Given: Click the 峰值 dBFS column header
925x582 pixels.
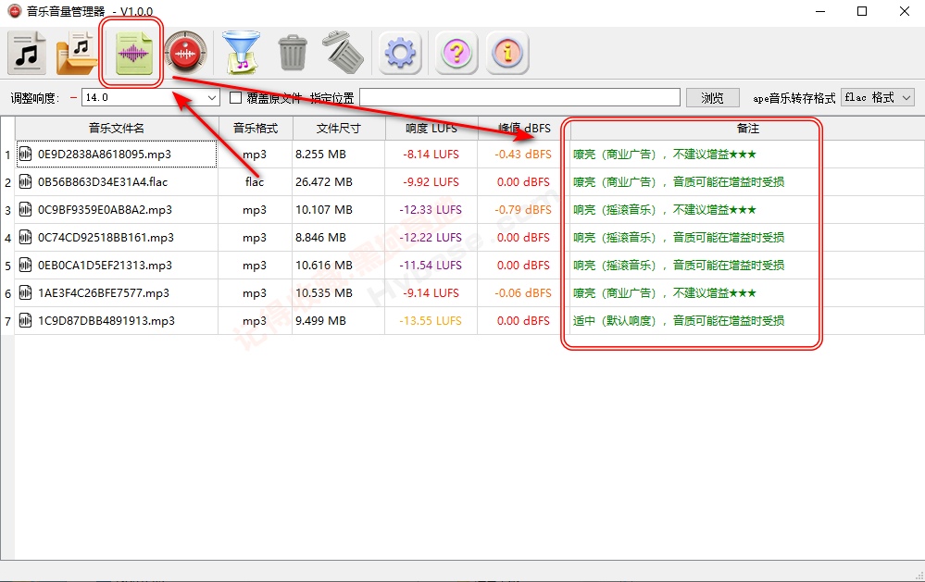Looking at the screenshot, I should point(524,129).
